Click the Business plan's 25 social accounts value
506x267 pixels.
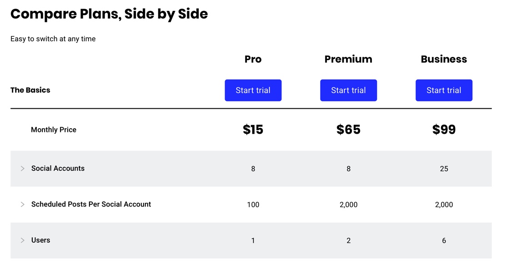(x=444, y=169)
